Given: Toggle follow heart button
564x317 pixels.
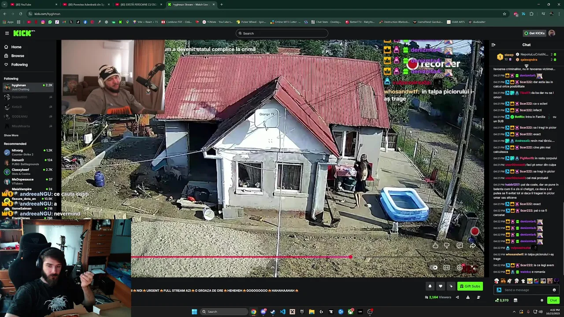Looking at the screenshot, I should click(x=440, y=286).
